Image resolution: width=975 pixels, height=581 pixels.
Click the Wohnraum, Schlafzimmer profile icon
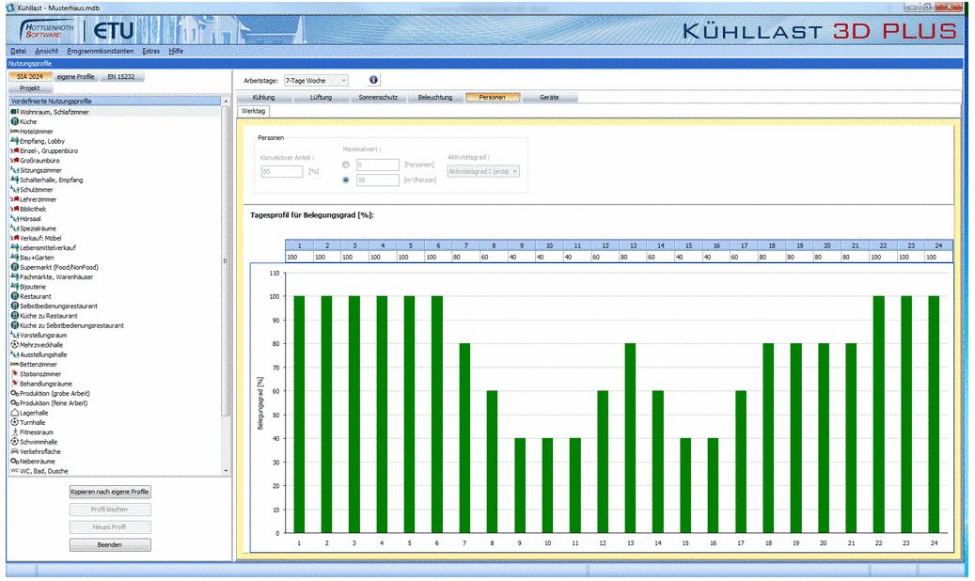click(14, 112)
